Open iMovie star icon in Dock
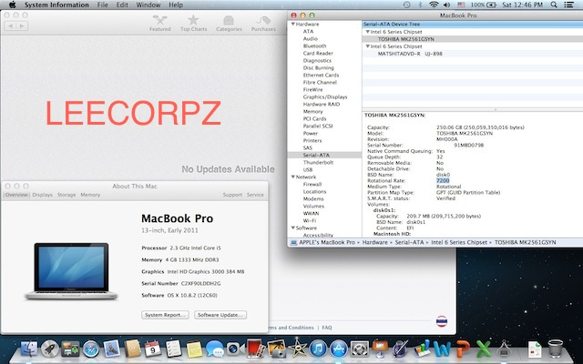 tap(297, 349)
